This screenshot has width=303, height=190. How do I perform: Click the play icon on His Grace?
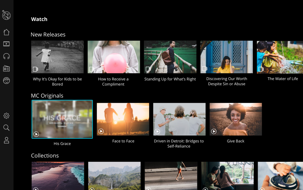click(x=36, y=134)
